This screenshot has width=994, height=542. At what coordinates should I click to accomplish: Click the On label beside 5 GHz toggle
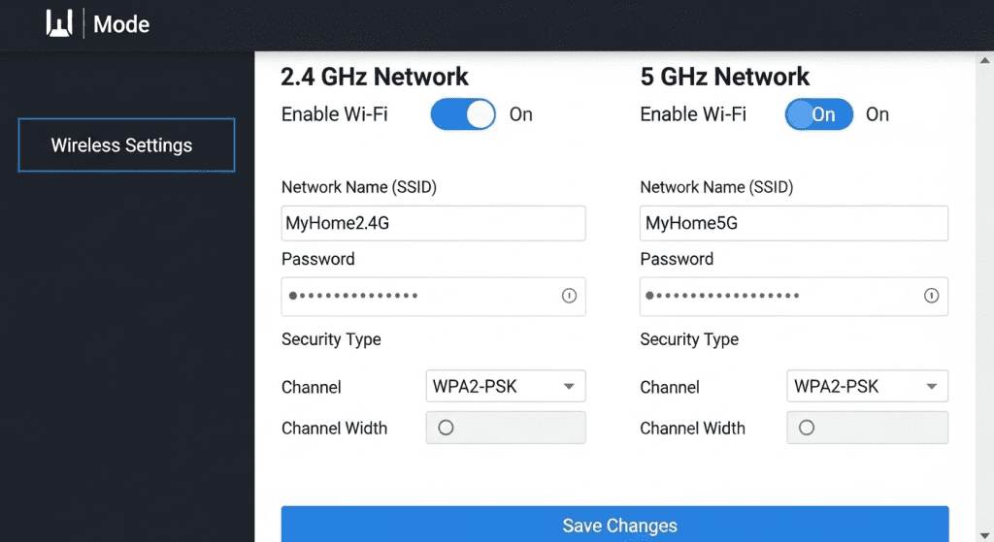(878, 114)
